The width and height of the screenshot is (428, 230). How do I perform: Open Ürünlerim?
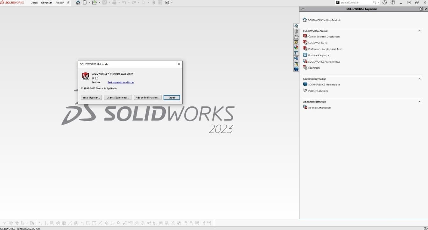click(x=314, y=68)
